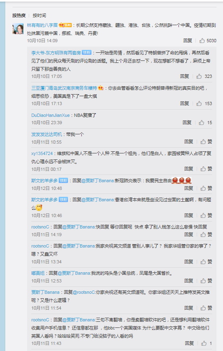Viewport: 223px width, 351px height.
Task: Like xy1354724's comment
Action: [x=206, y=169]
